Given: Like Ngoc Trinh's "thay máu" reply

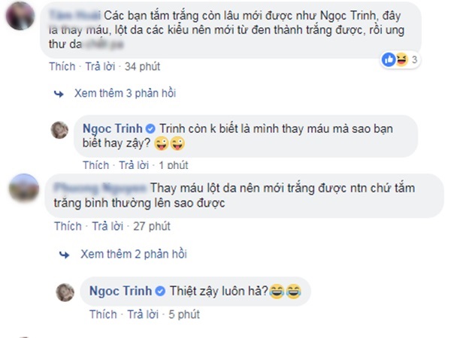Looking at the screenshot, I should [x=95, y=164].
